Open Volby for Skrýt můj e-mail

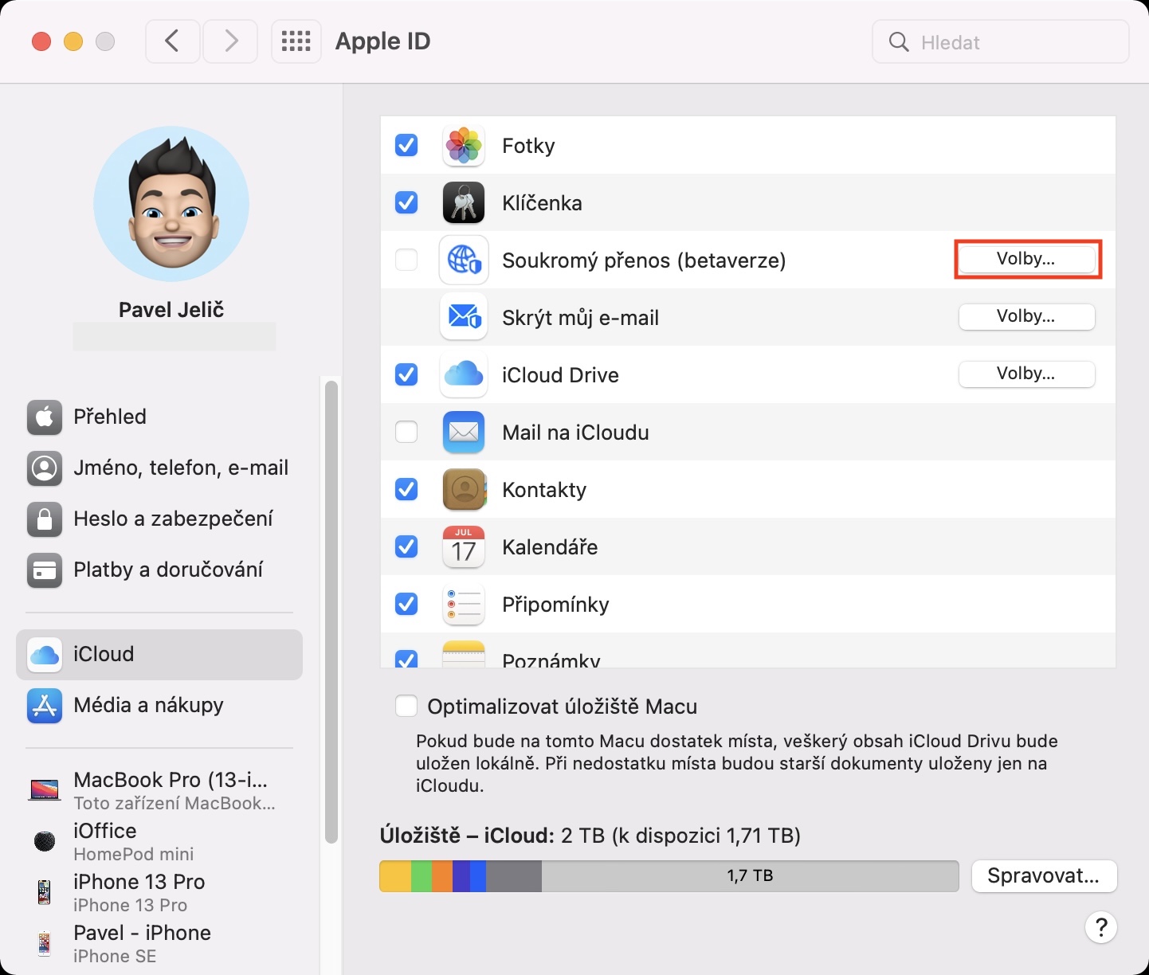pos(1026,317)
